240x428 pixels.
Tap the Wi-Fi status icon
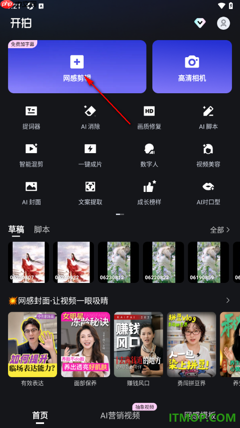pyautogui.click(x=222, y=5)
